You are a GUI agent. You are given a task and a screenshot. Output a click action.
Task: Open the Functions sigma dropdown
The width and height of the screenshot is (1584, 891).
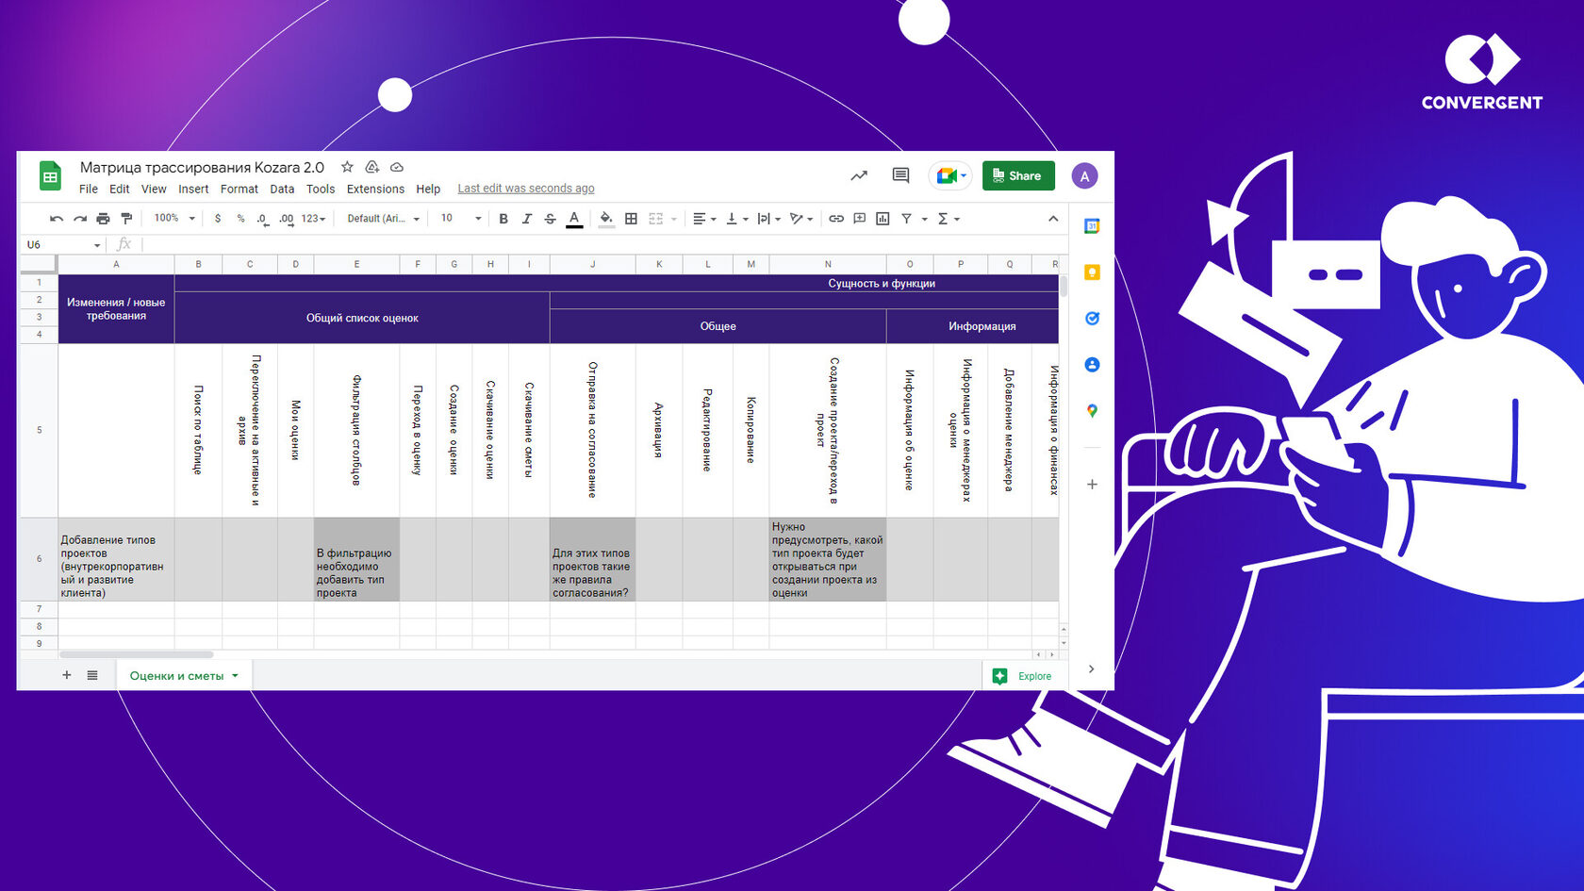(x=949, y=219)
